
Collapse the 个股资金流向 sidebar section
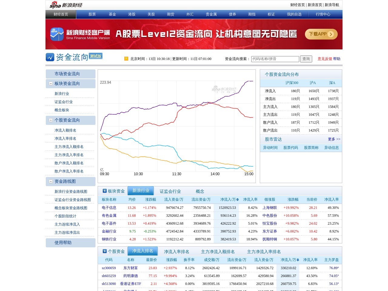coord(51,120)
